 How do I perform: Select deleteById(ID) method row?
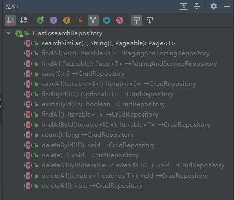(98, 145)
